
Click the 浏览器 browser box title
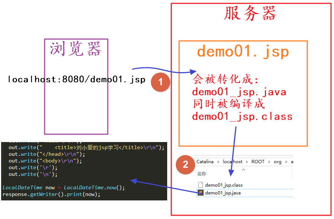76,49
